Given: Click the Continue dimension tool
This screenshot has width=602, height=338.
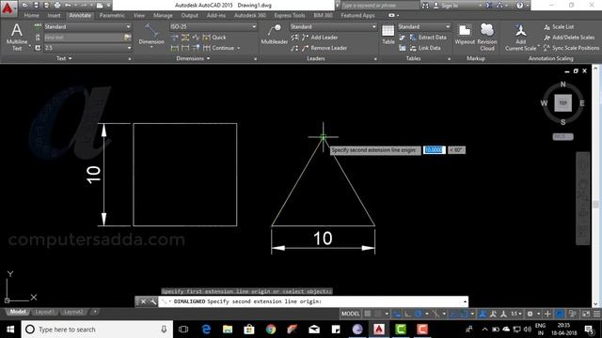Looking at the screenshot, I should [218, 48].
